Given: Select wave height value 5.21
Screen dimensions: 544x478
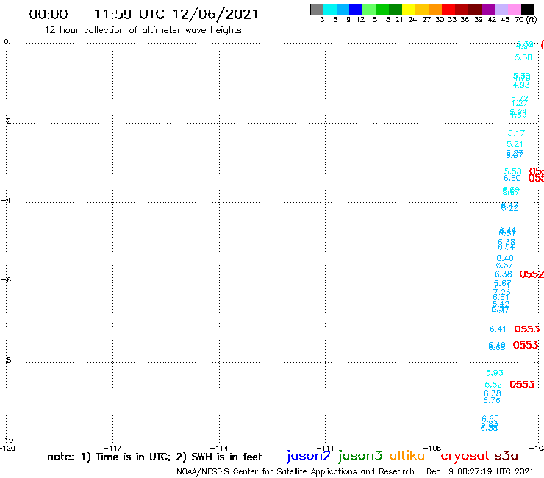Looking at the screenshot, I should coord(515,144).
